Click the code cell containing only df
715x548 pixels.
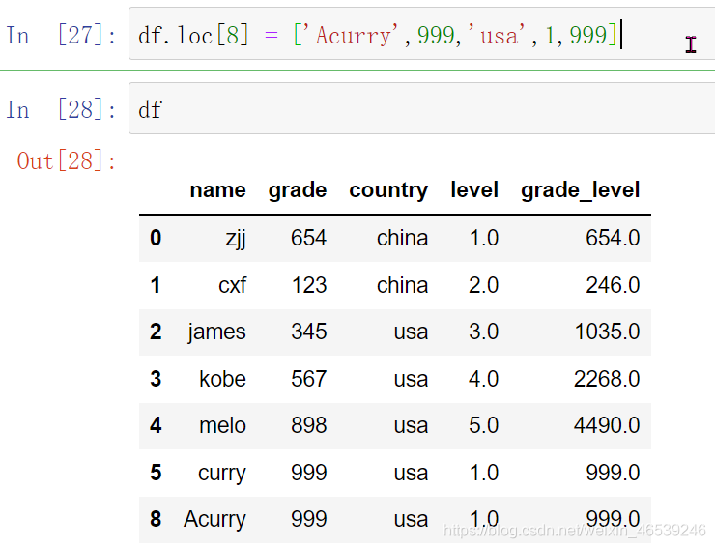[422, 108]
